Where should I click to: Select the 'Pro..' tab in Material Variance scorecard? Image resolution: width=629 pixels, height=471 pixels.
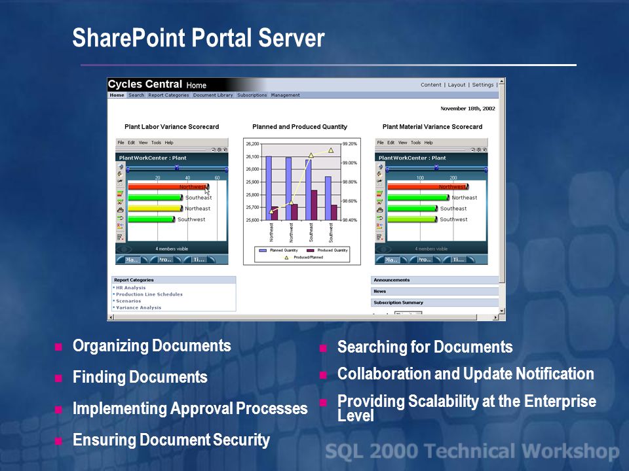click(425, 260)
